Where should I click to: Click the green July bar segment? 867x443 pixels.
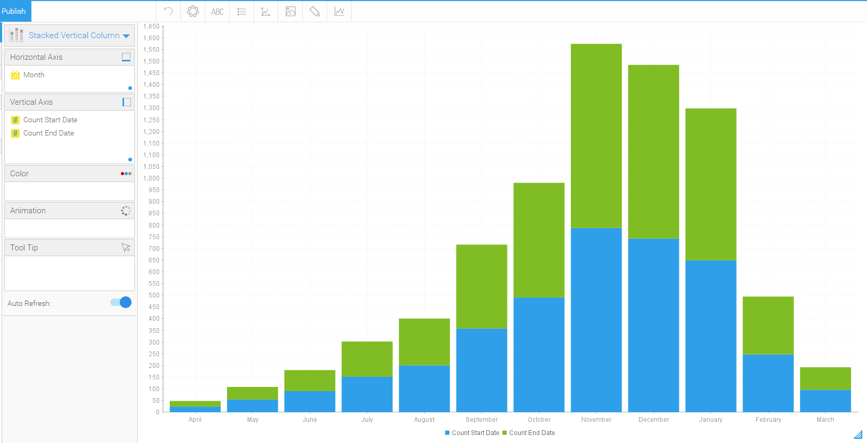pos(367,359)
